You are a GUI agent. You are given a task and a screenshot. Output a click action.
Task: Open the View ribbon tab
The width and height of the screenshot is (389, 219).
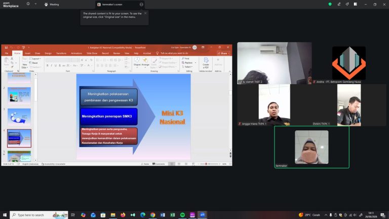pyautogui.click(x=127, y=53)
